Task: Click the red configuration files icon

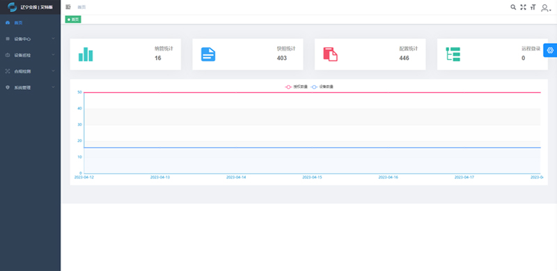Action: [330, 54]
